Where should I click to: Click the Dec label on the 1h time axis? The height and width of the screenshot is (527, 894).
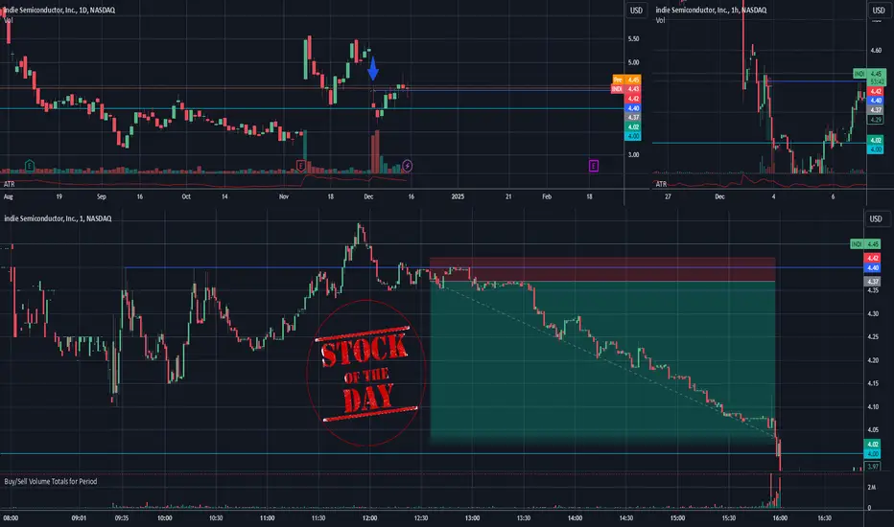click(720, 196)
